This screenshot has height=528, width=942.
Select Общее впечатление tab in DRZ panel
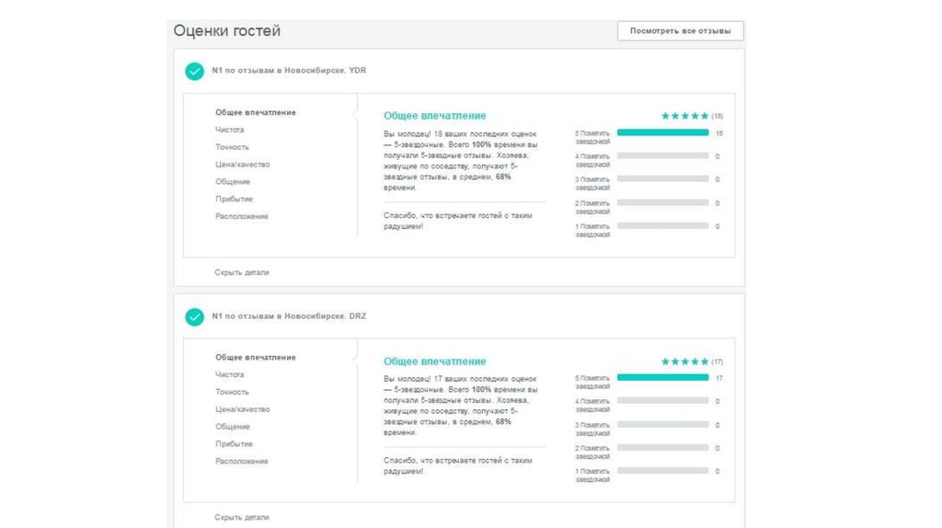click(x=256, y=357)
